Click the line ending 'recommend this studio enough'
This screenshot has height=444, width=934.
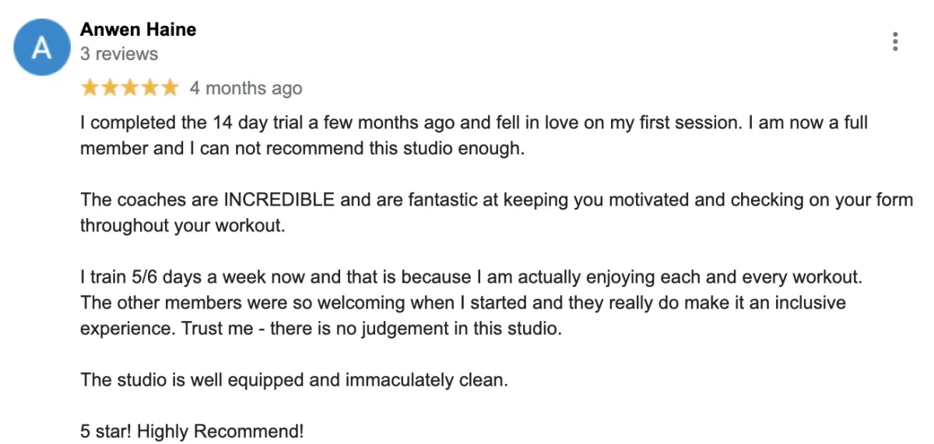pyautogui.click(x=303, y=148)
